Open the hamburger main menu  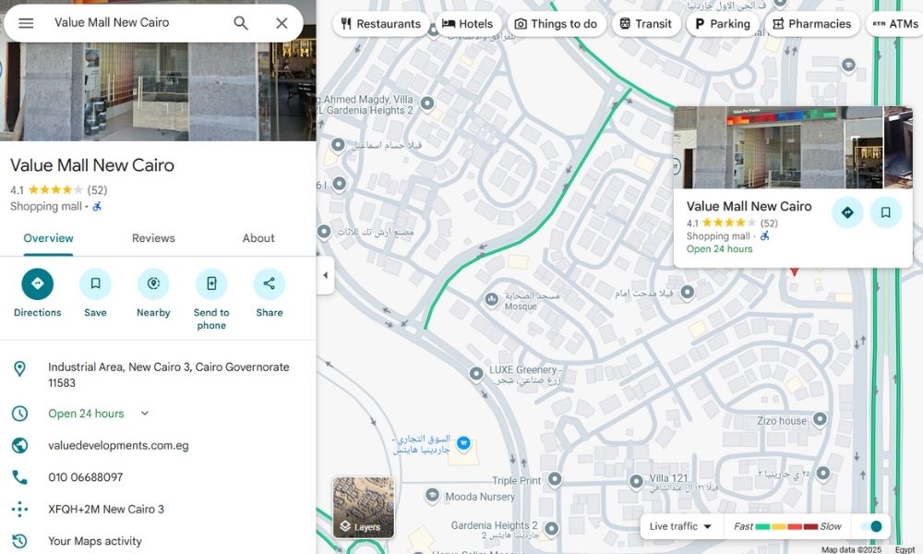pos(26,23)
